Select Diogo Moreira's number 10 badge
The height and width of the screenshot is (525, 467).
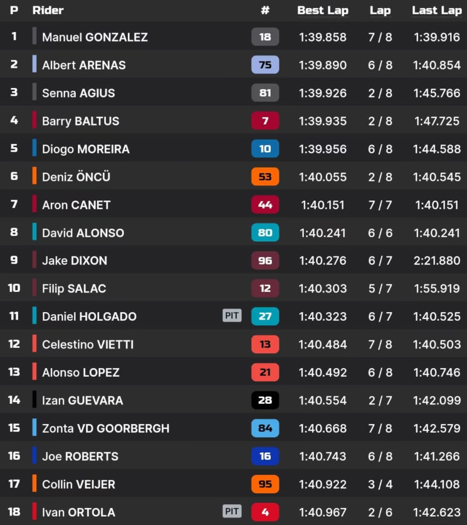click(x=265, y=149)
